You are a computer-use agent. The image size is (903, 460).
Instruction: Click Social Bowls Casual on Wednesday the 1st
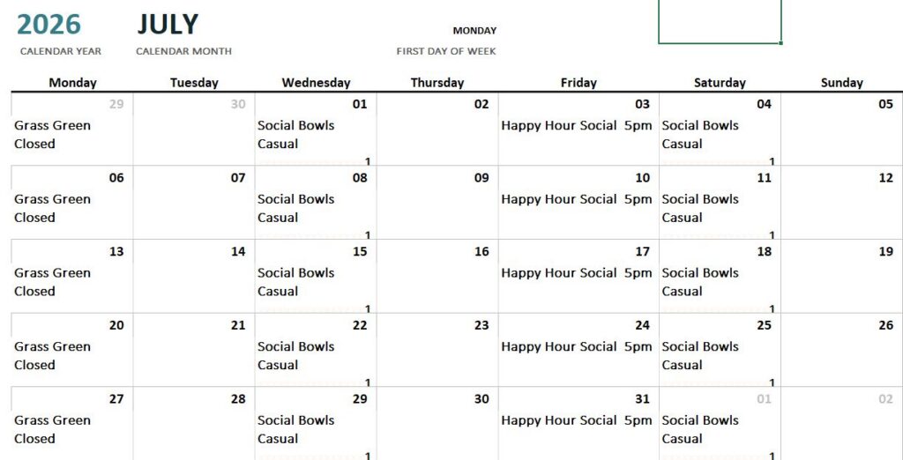click(x=296, y=135)
